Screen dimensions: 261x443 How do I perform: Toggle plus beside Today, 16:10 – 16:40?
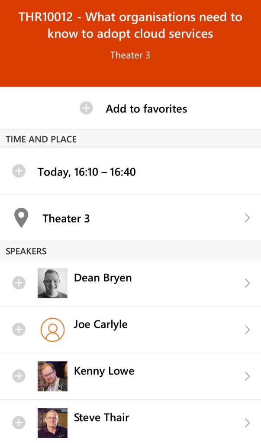point(19,171)
